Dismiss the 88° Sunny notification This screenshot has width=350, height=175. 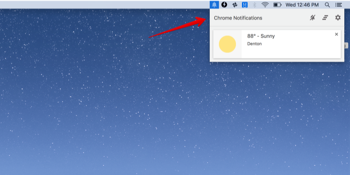click(337, 34)
